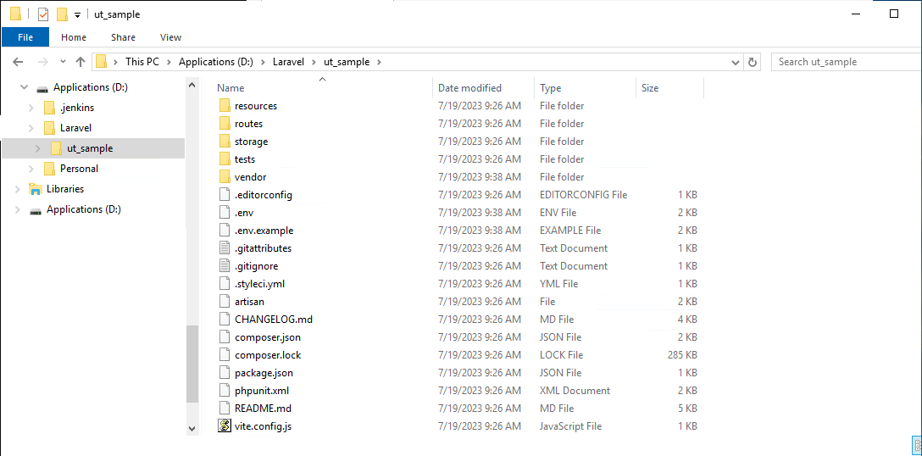Viewport: 922px width, 456px height.
Task: Open the Share ribbon tab
Action: click(123, 37)
